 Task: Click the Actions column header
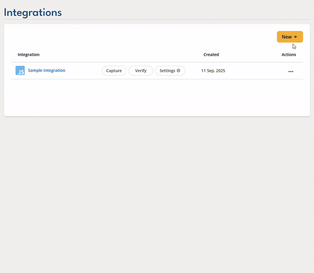point(288,55)
